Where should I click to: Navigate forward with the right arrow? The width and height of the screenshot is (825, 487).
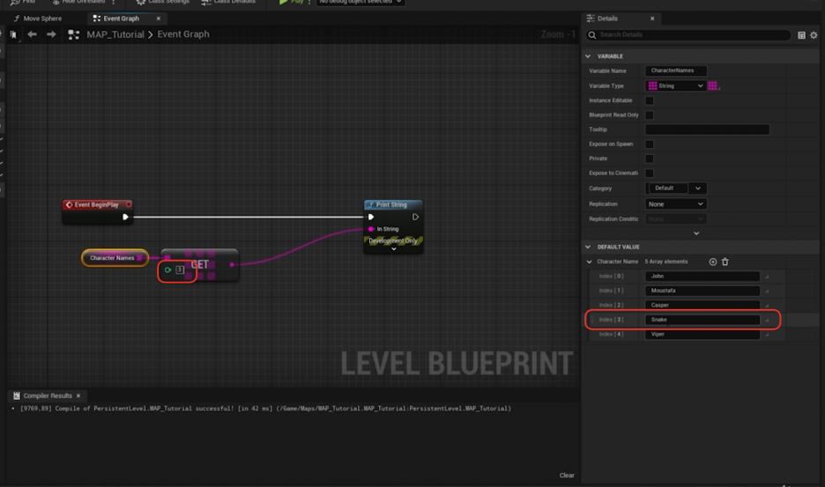[51, 34]
